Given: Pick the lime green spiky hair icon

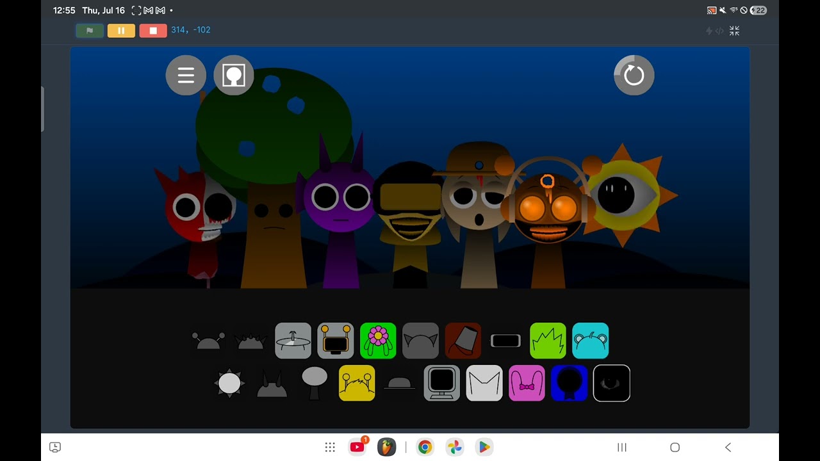Looking at the screenshot, I should coord(548,341).
